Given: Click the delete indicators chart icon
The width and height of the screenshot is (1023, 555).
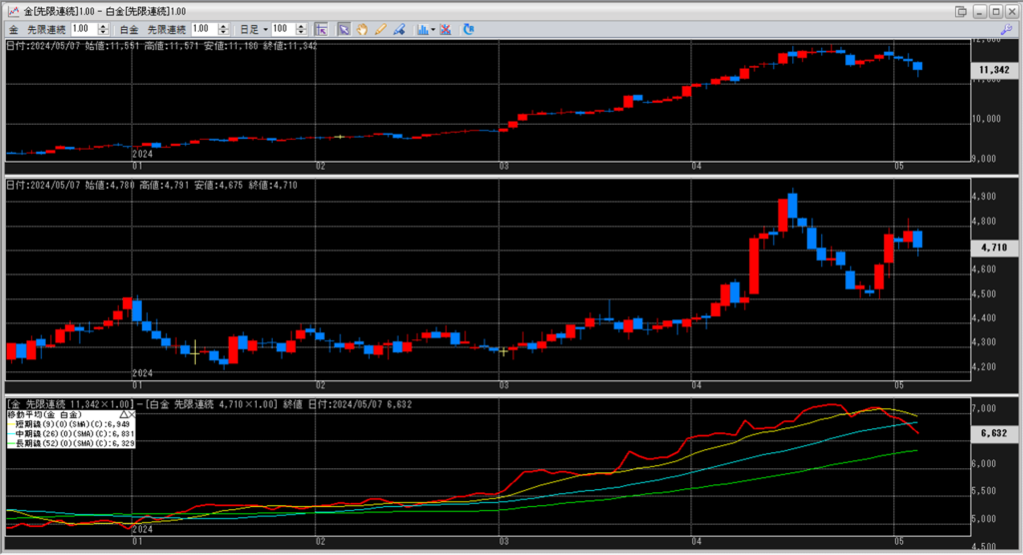Looking at the screenshot, I should coord(445,30).
